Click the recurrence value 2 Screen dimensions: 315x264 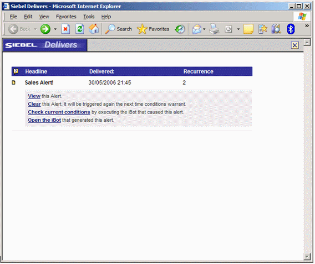184,82
